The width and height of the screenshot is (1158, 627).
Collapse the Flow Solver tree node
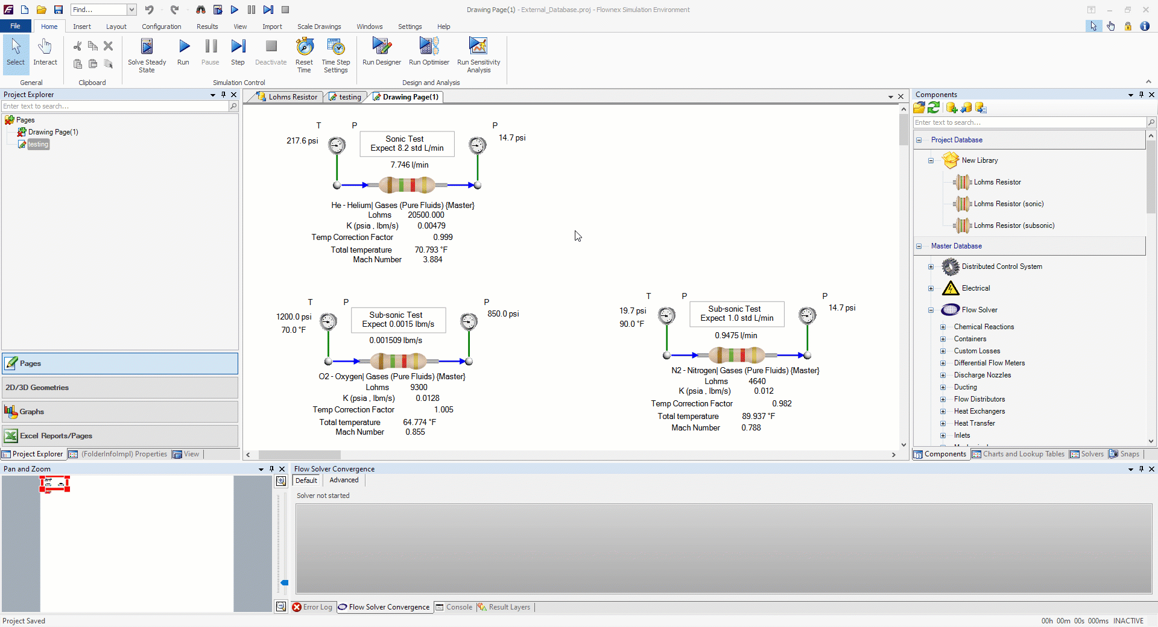(931, 310)
